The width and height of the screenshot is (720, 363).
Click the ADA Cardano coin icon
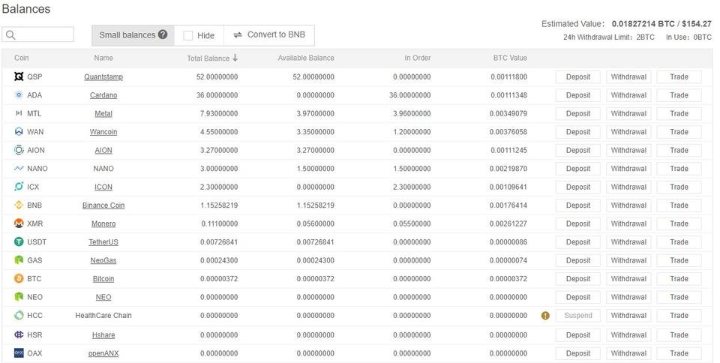point(19,95)
